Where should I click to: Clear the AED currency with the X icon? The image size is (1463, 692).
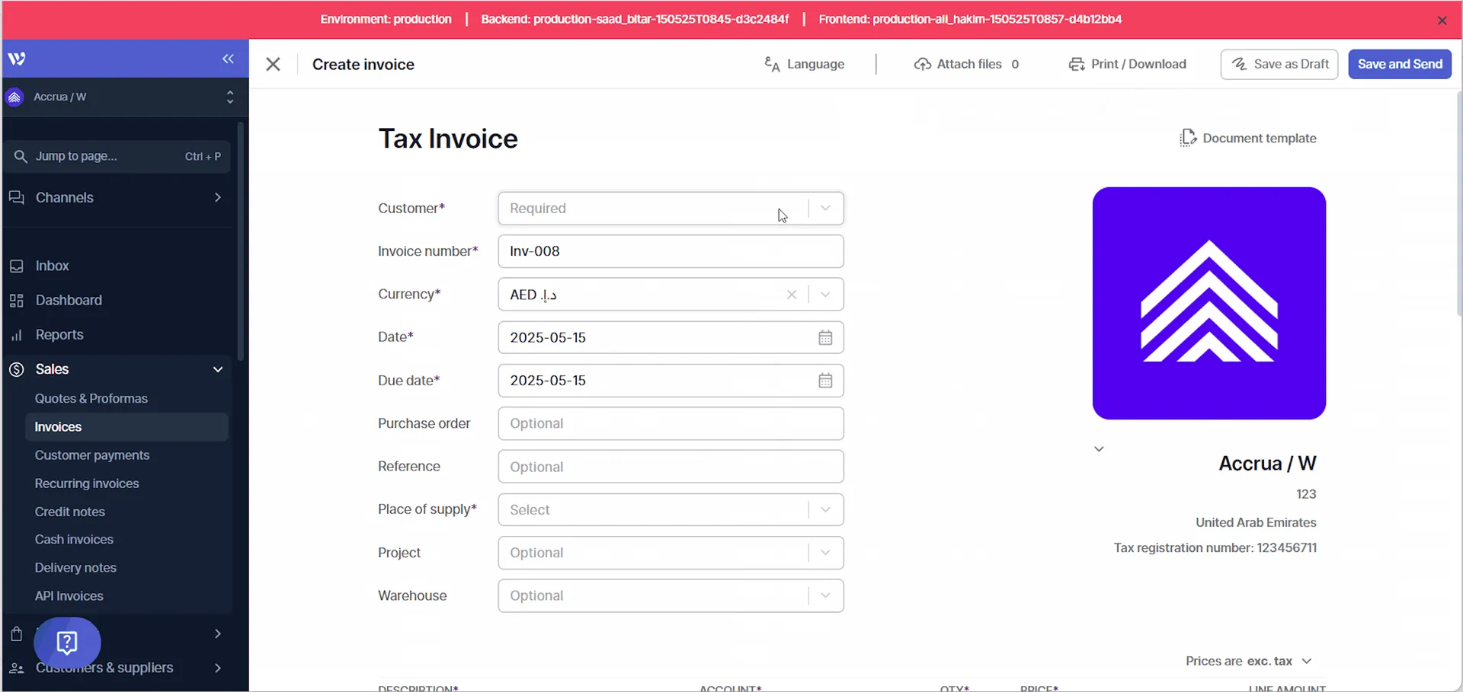(x=792, y=295)
